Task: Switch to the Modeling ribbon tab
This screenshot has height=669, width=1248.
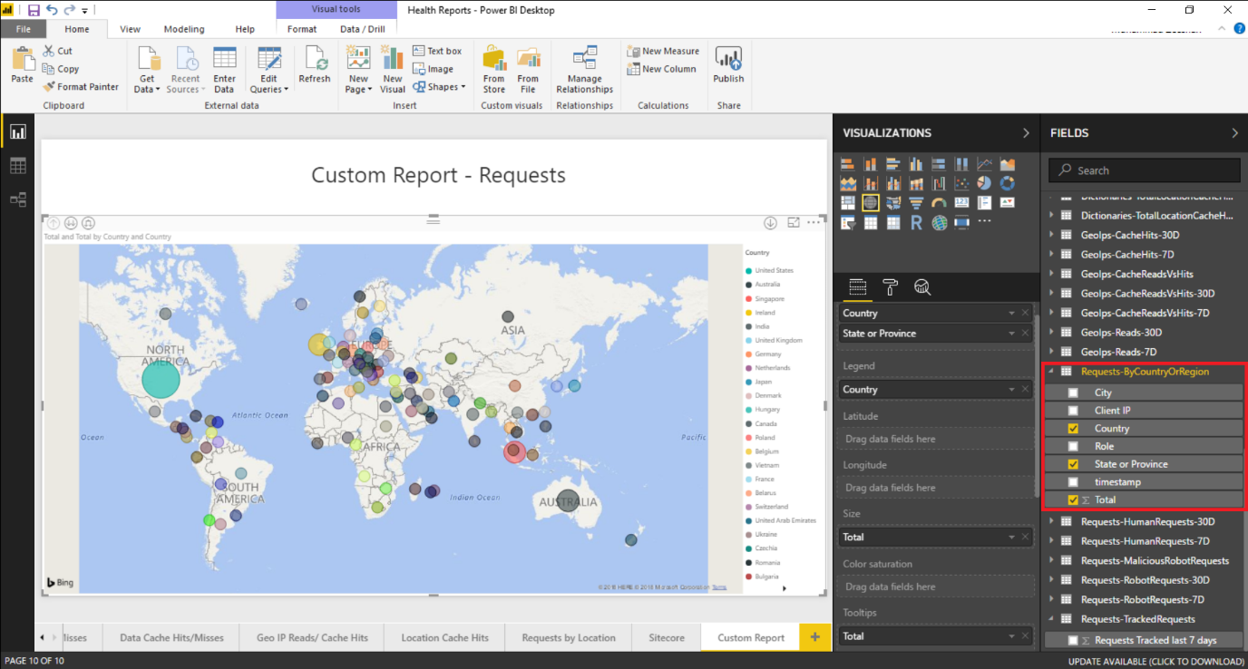Action: 184,29
